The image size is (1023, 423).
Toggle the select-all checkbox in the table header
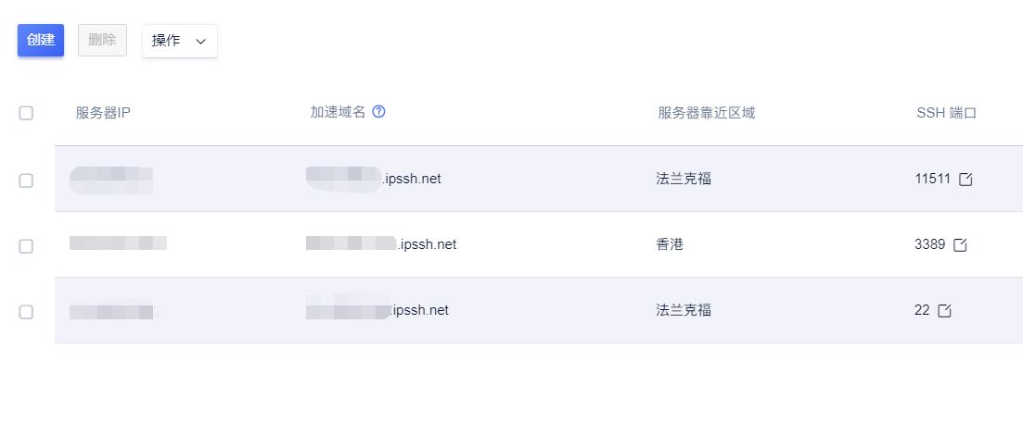pyautogui.click(x=26, y=113)
